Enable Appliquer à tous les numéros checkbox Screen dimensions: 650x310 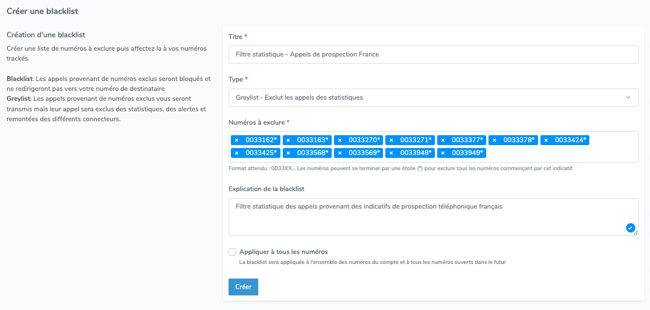[x=232, y=252]
